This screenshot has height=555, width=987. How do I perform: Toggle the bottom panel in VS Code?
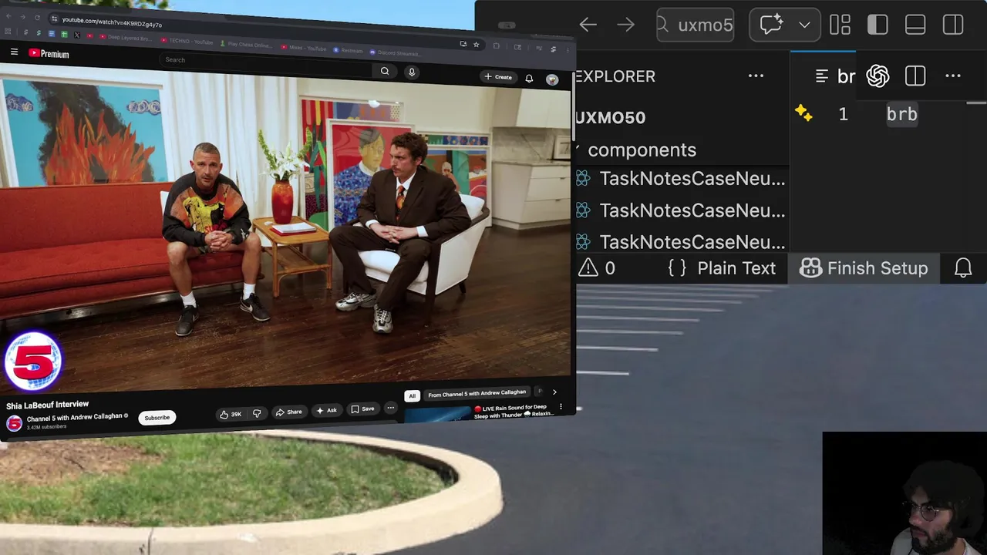915,25
